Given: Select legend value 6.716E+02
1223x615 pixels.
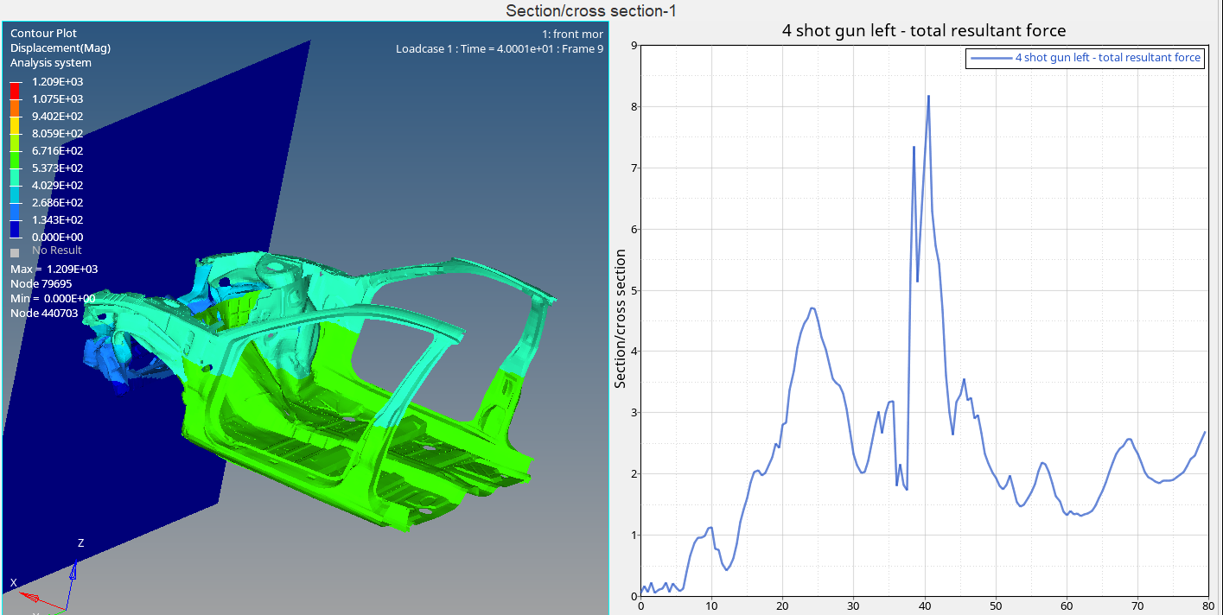Looking at the screenshot, I should [x=58, y=151].
